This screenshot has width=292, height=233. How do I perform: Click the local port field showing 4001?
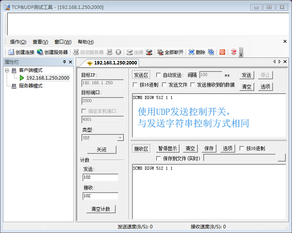coord(103,120)
